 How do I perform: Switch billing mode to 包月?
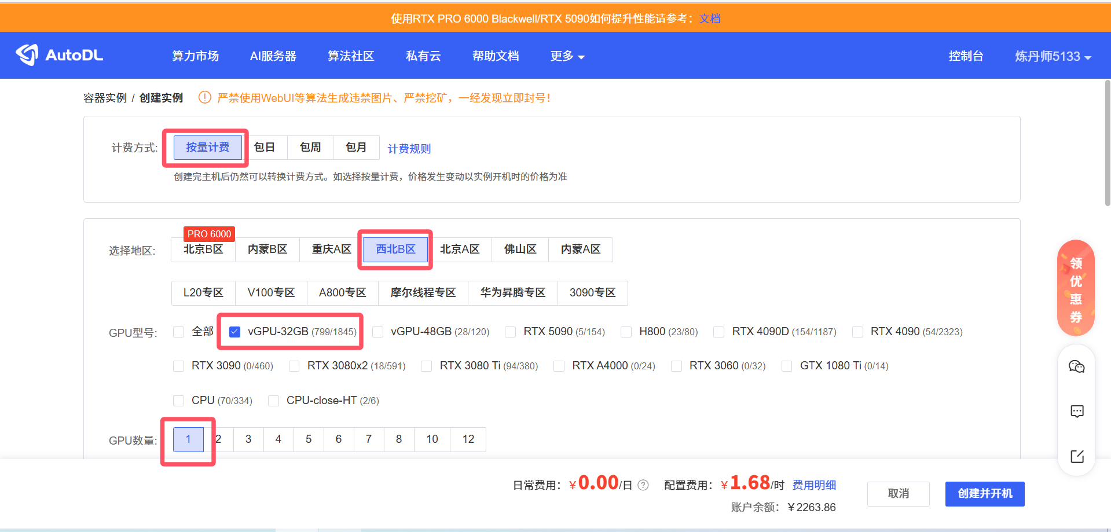pos(355,147)
